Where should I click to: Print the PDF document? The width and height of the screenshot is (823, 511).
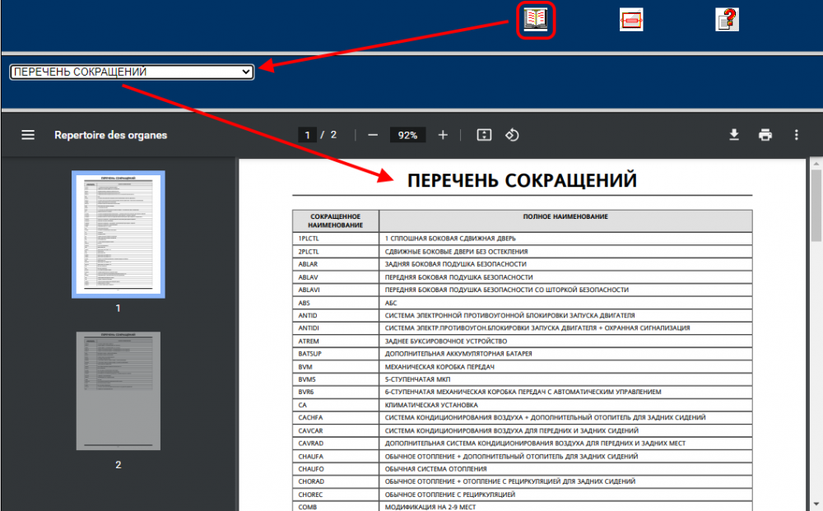point(765,135)
